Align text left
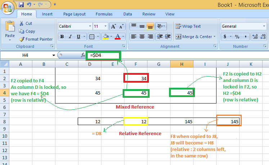The height and width of the screenshot is (165, 269). (x=134, y=37)
